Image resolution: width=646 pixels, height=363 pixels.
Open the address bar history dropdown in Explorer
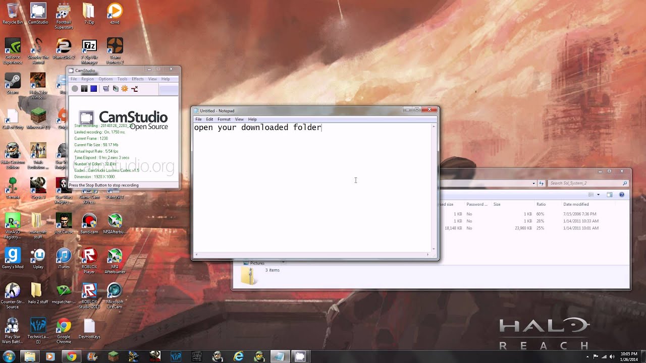pyautogui.click(x=534, y=184)
